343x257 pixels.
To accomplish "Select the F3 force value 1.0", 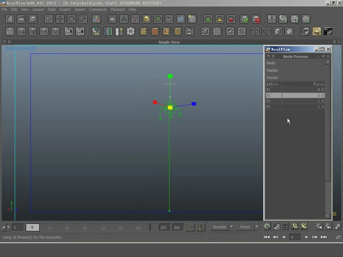I will (303, 101).
